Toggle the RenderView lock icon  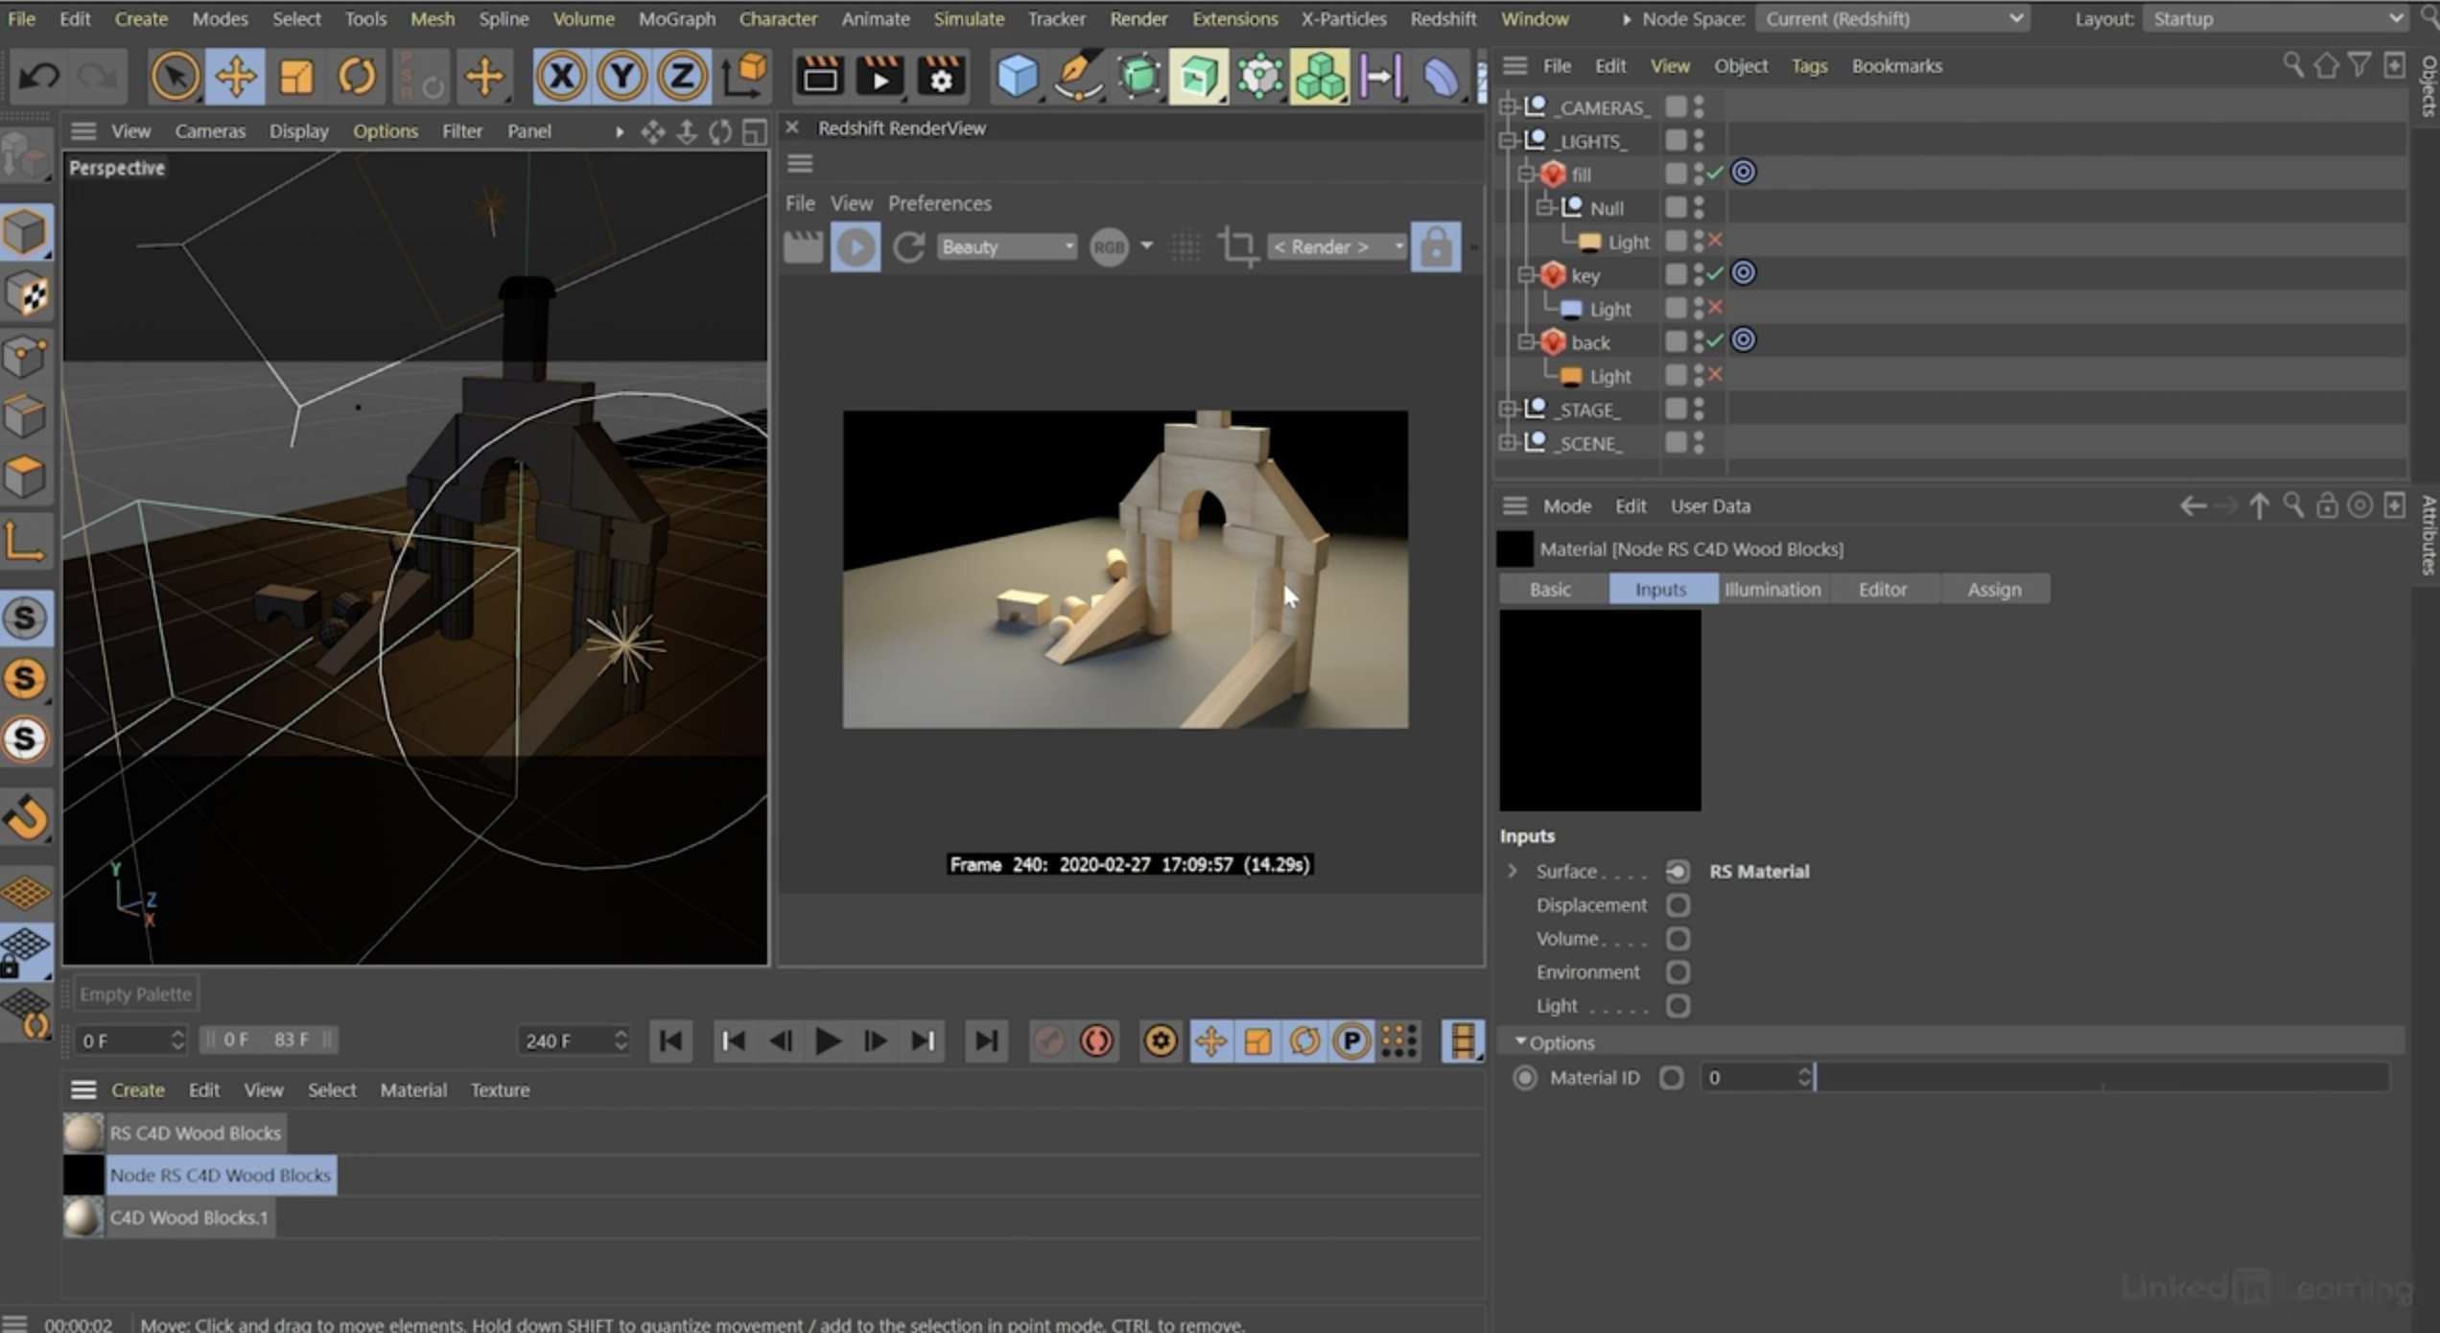[1435, 246]
